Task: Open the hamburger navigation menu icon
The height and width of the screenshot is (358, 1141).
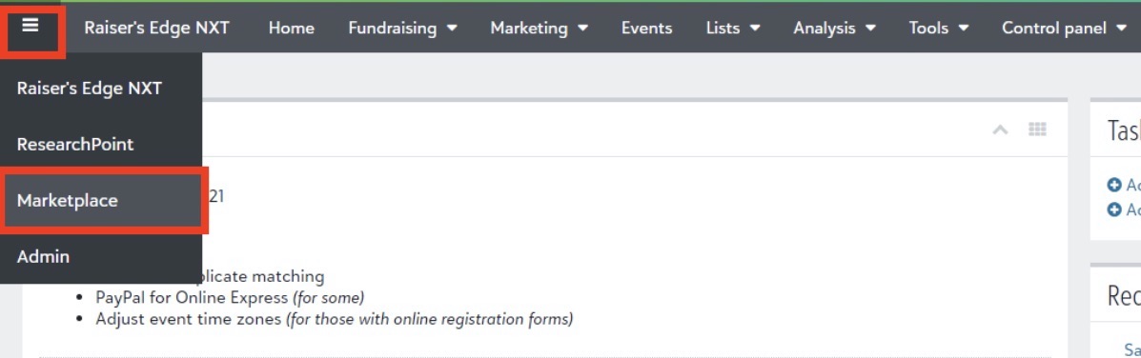Action: 30,26
